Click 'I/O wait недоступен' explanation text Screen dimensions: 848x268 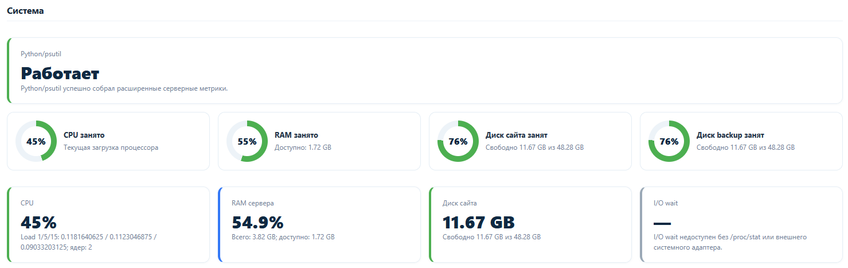(x=730, y=242)
